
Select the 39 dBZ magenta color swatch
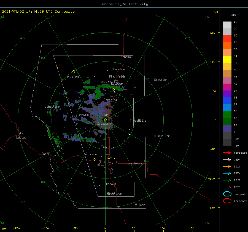227,87
